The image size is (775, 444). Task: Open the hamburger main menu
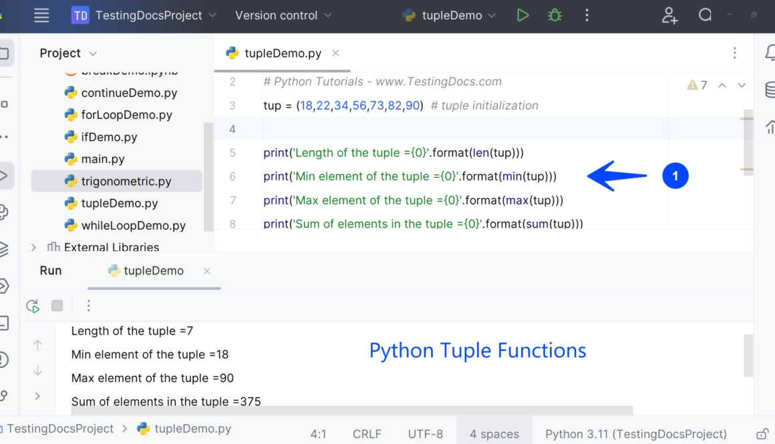[41, 15]
